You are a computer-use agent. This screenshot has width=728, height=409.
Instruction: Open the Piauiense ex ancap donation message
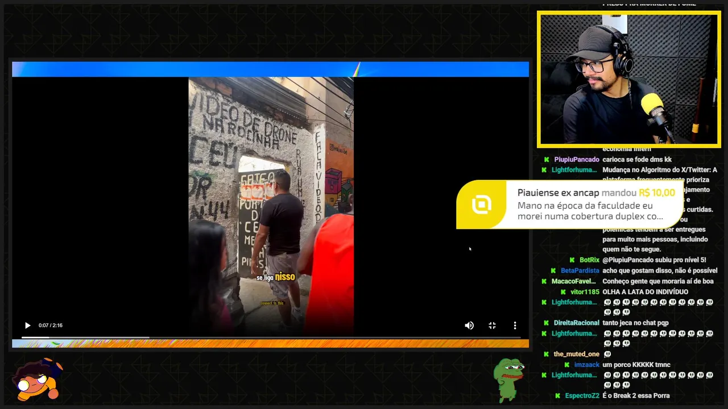pyautogui.click(x=569, y=204)
